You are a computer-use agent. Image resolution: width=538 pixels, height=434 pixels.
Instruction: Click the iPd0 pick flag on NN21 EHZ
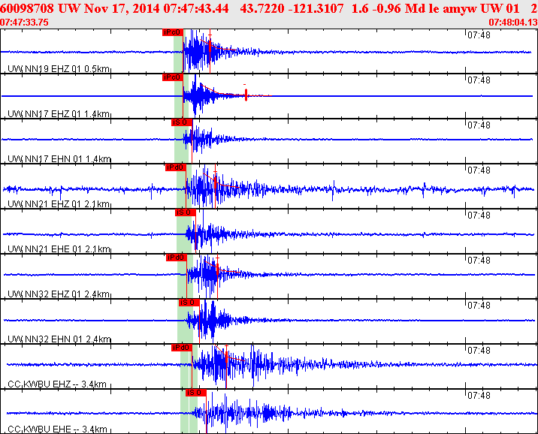coord(176,167)
